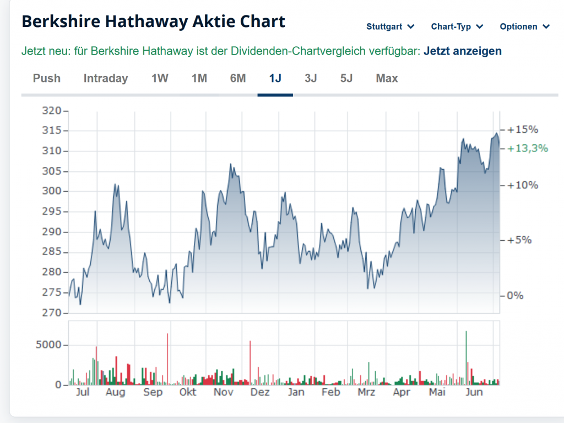Click the Nov month label
564x423 pixels.
click(224, 392)
